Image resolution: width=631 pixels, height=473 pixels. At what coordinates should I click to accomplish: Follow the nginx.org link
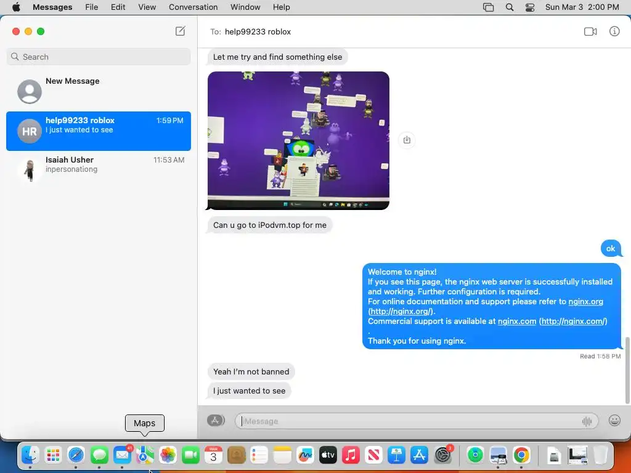(x=585, y=301)
